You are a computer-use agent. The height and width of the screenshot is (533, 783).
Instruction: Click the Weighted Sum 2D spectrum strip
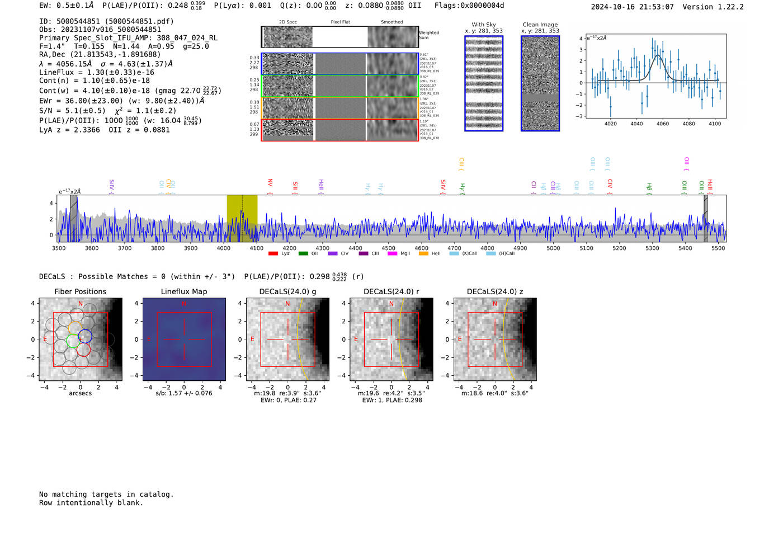(x=340, y=37)
